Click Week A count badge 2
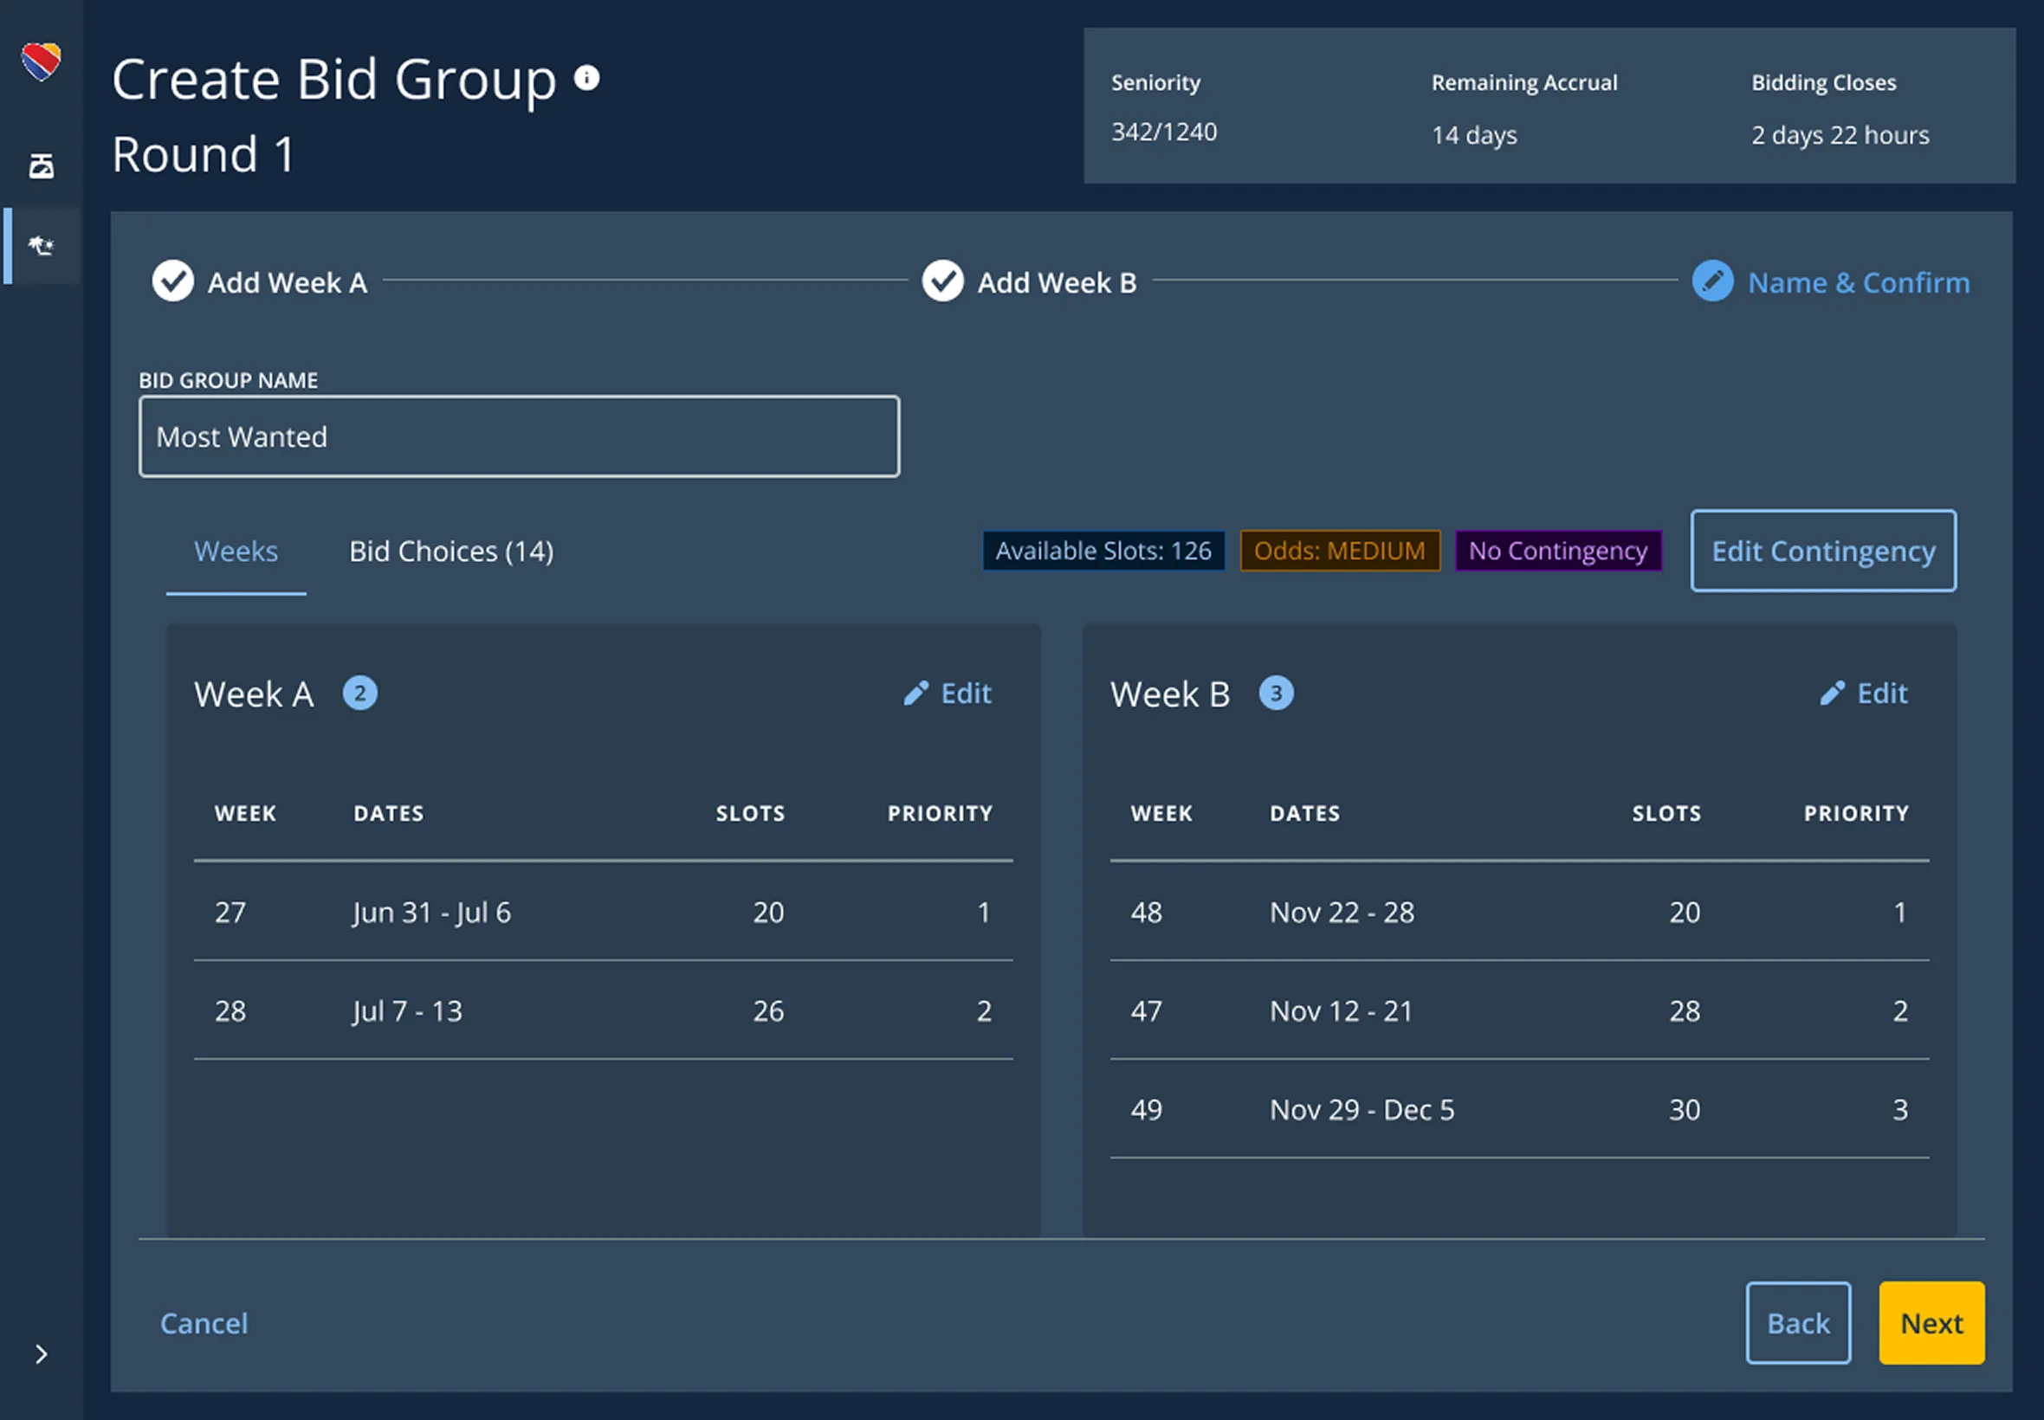This screenshot has height=1420, width=2044. coord(360,693)
